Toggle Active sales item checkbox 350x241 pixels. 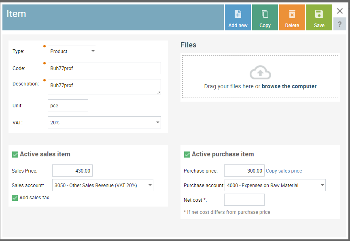(15, 154)
